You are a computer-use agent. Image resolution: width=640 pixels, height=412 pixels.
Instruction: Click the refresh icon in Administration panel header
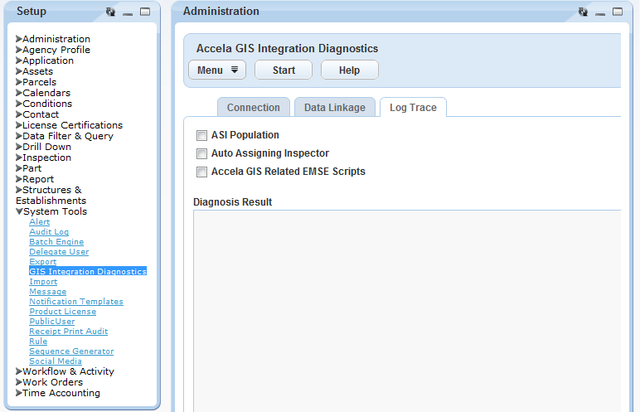(583, 12)
